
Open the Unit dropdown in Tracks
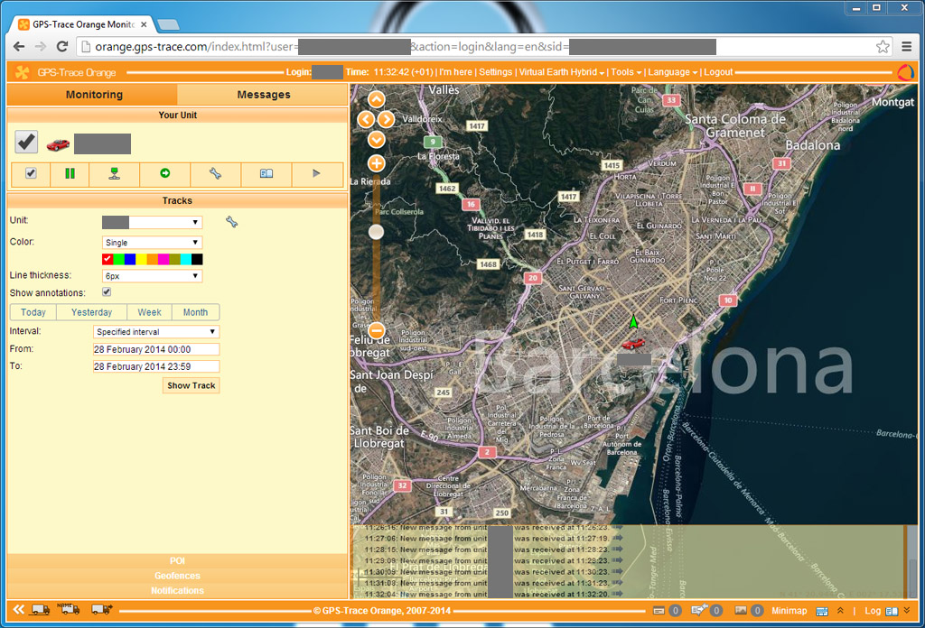click(x=152, y=222)
